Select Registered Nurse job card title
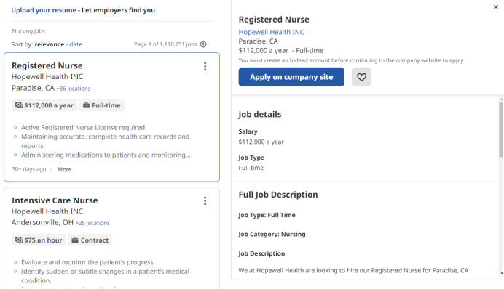This screenshot has width=504, height=289. point(47,65)
